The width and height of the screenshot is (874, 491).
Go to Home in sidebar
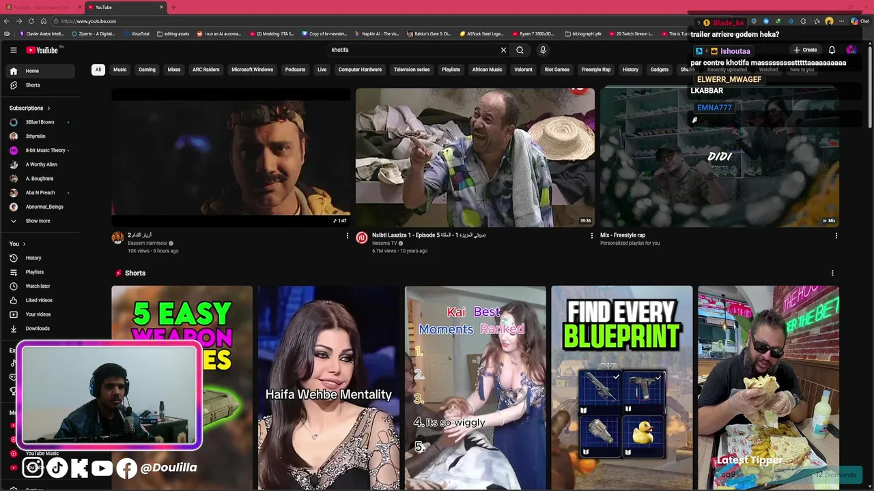(x=41, y=71)
